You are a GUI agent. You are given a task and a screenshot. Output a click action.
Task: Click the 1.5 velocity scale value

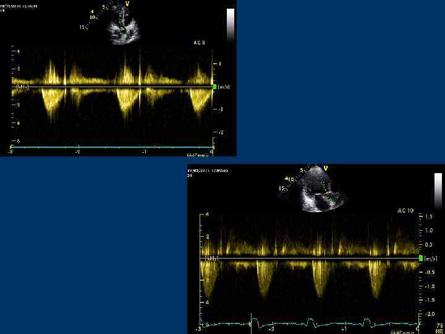[x=428, y=216]
